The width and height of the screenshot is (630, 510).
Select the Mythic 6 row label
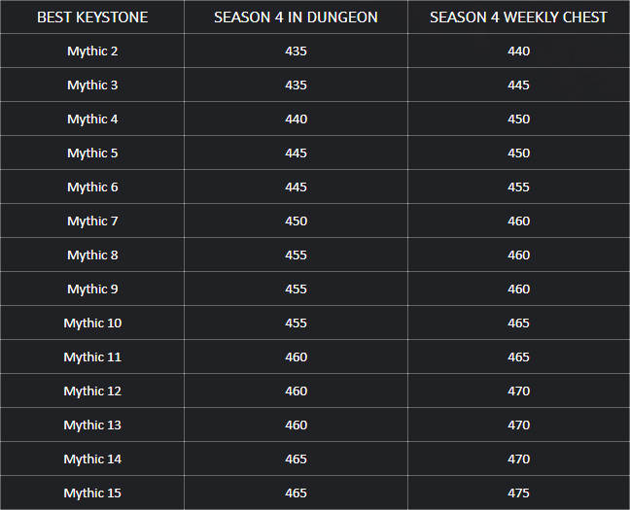point(92,187)
